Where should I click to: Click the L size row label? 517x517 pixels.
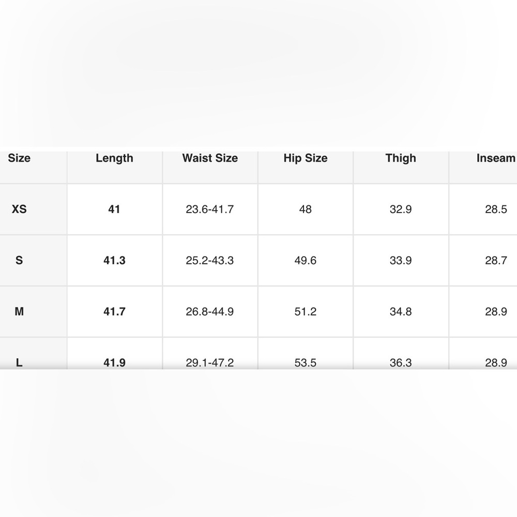tap(19, 362)
